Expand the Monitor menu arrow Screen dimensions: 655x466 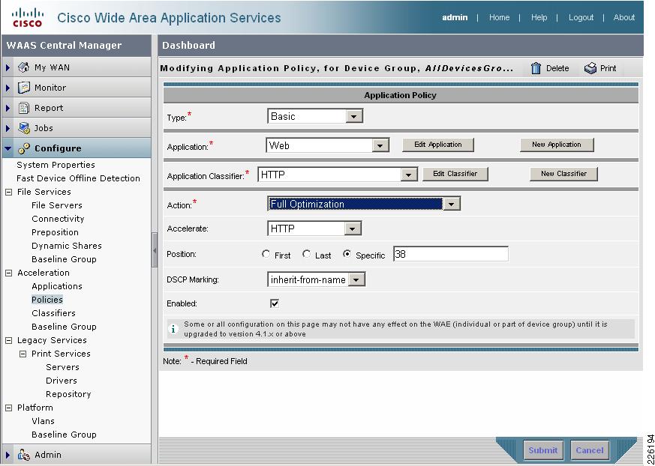coord(8,88)
